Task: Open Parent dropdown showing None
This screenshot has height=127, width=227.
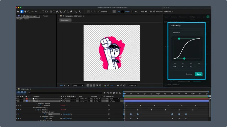Action: 114,99
